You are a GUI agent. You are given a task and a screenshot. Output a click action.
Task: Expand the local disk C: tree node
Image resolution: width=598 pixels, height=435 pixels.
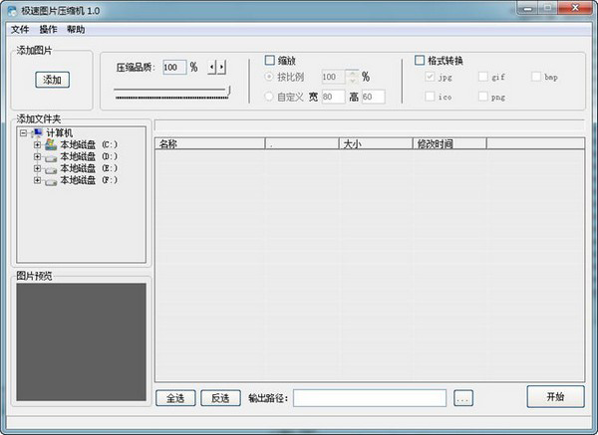pos(37,144)
